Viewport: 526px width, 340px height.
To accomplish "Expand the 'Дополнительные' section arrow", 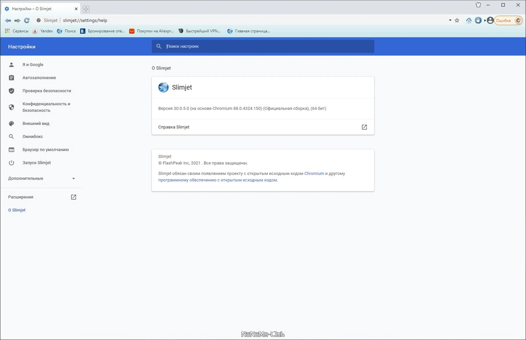I will [74, 179].
